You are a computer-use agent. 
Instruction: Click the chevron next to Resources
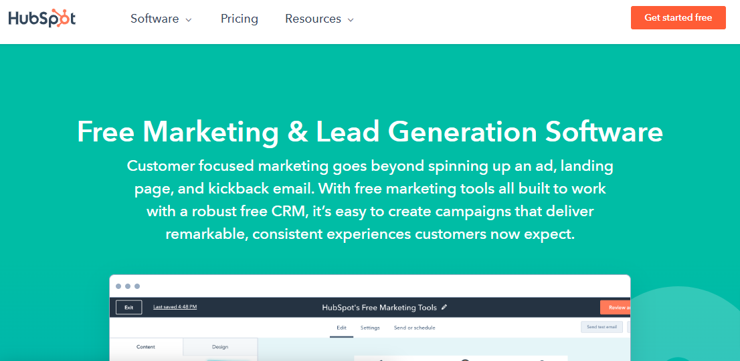click(x=351, y=20)
